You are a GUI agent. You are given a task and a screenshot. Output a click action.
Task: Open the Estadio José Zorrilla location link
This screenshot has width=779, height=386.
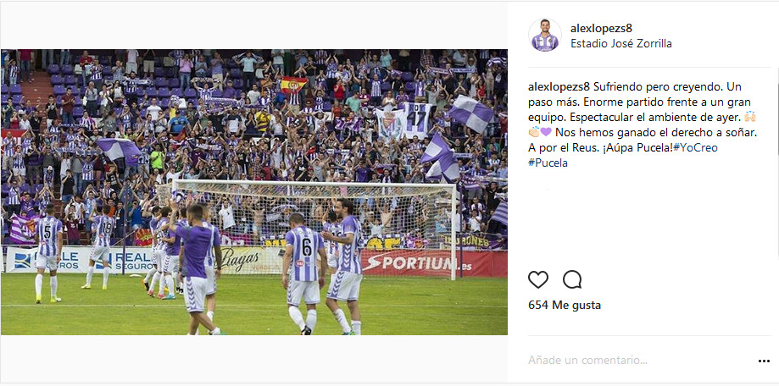(621, 44)
